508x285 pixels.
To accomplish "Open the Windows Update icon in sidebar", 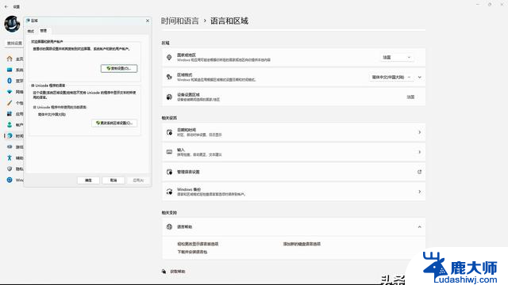I will [x=10, y=180].
